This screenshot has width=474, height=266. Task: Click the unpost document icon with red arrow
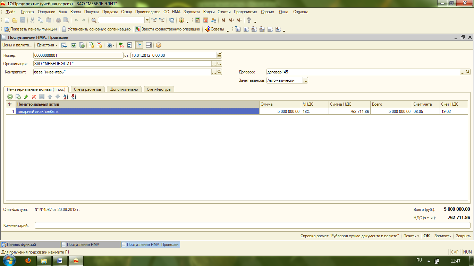pos(100,45)
